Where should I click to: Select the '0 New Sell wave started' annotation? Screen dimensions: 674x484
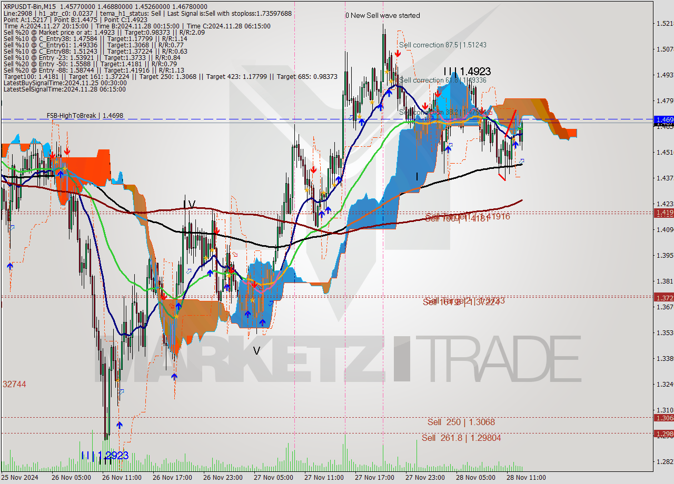pyautogui.click(x=383, y=15)
